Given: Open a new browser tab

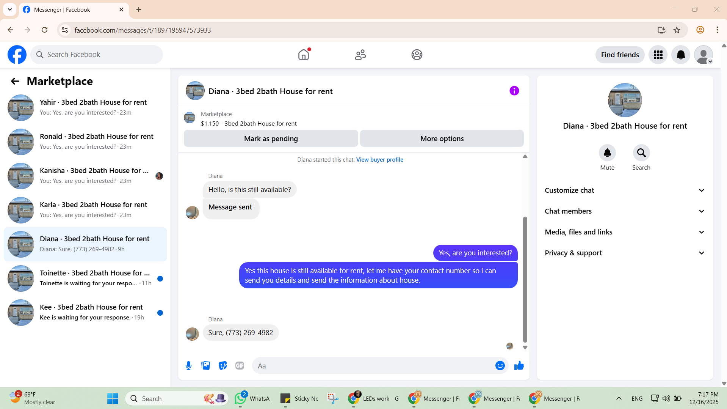Looking at the screenshot, I should pos(139,9).
